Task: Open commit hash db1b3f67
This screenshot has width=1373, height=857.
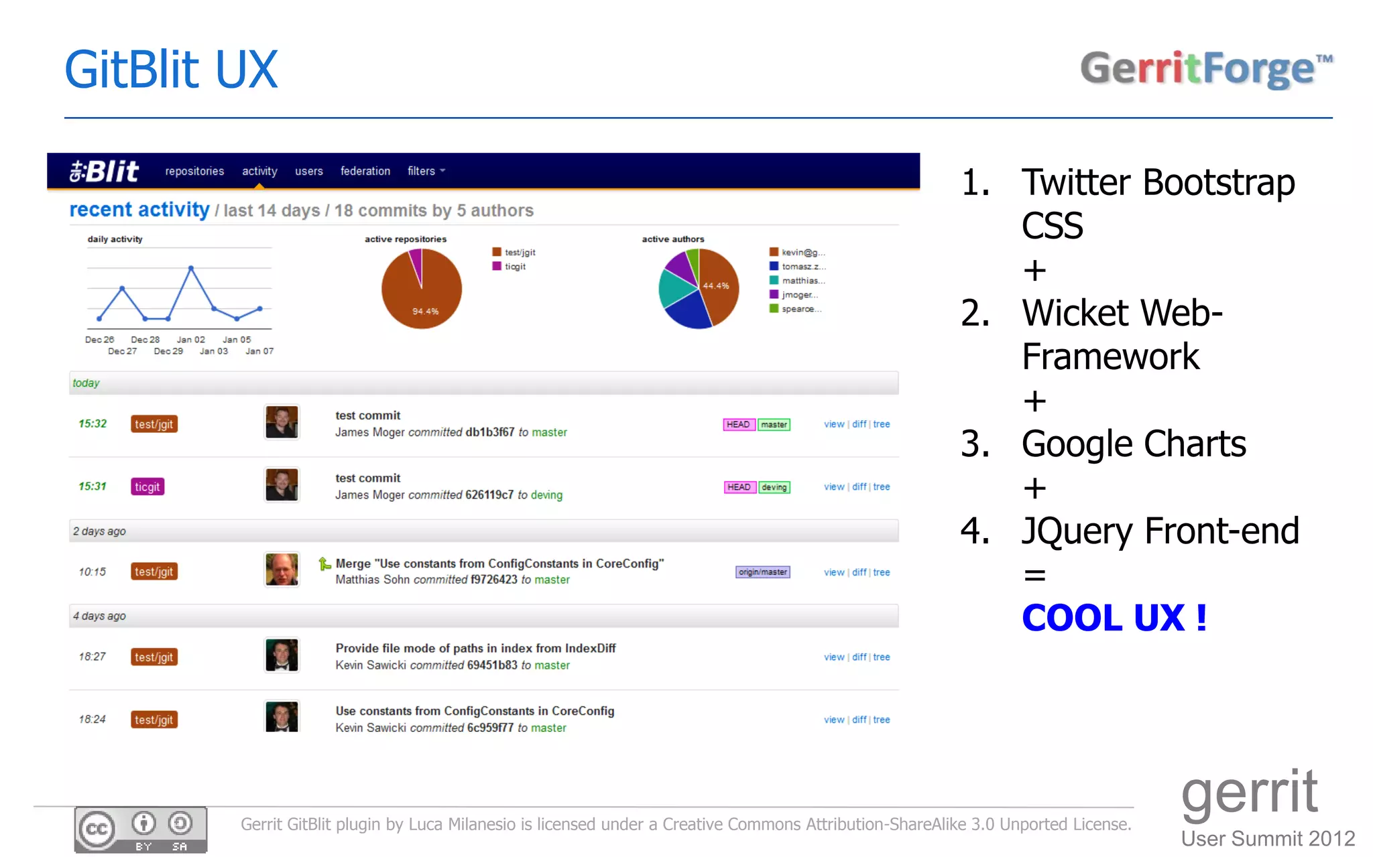Action: pyautogui.click(x=490, y=432)
